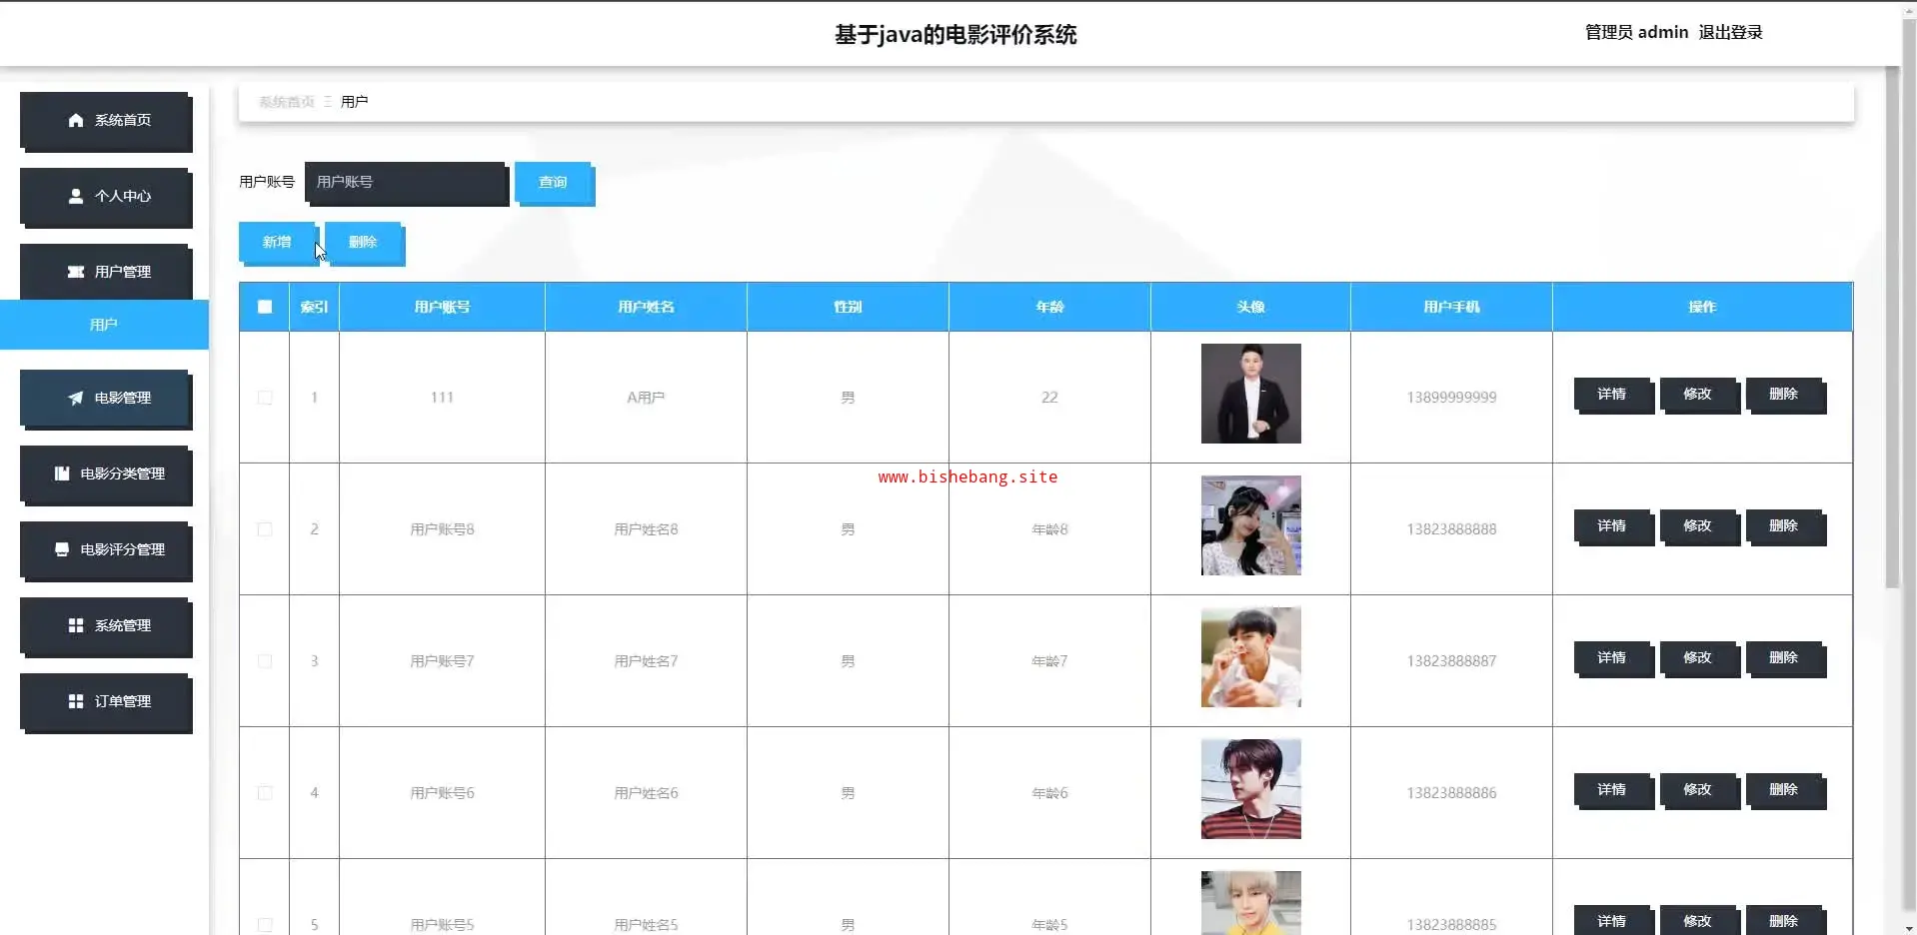
Task: Expand the 电影分类管理 sidebar menu
Action: pyautogui.click(x=106, y=474)
